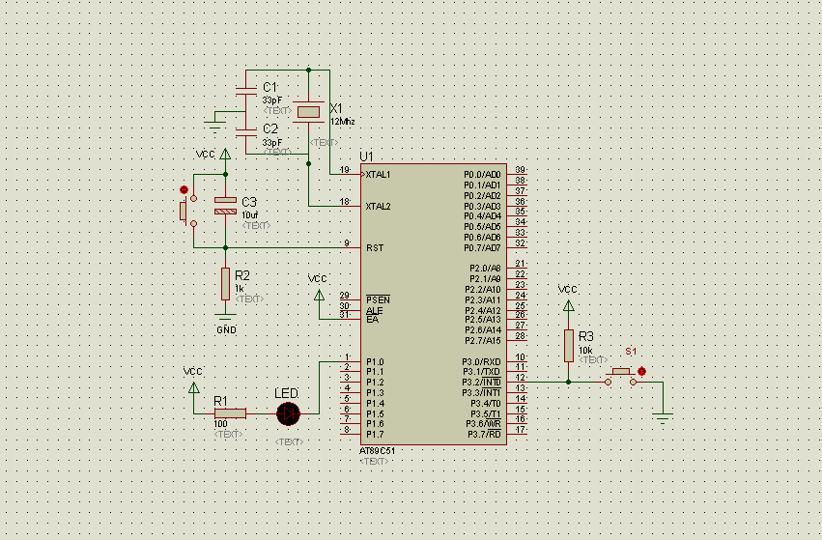Select the AT89C51 chip body U1

[434, 304]
